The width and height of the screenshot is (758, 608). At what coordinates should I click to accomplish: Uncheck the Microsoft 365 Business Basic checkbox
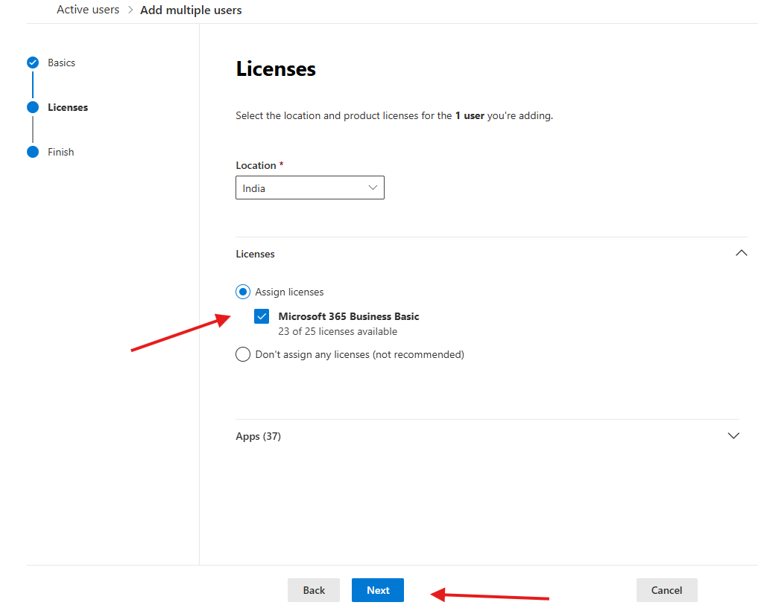click(262, 316)
